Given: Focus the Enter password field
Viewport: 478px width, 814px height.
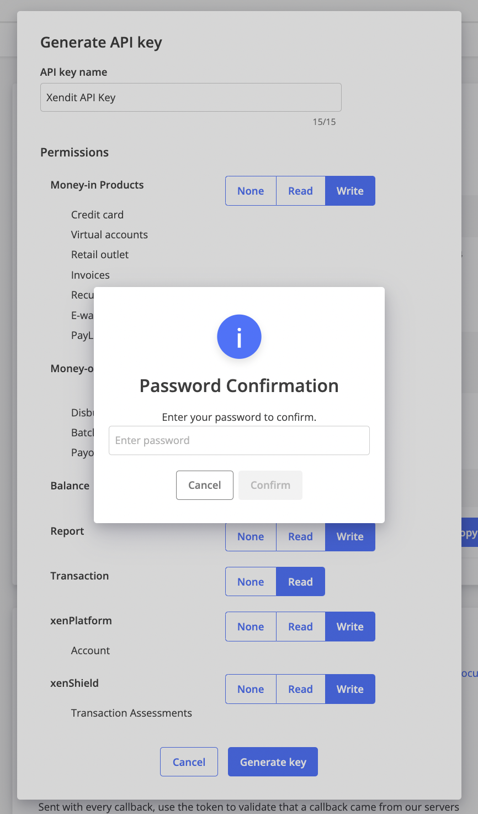Looking at the screenshot, I should 239,440.
